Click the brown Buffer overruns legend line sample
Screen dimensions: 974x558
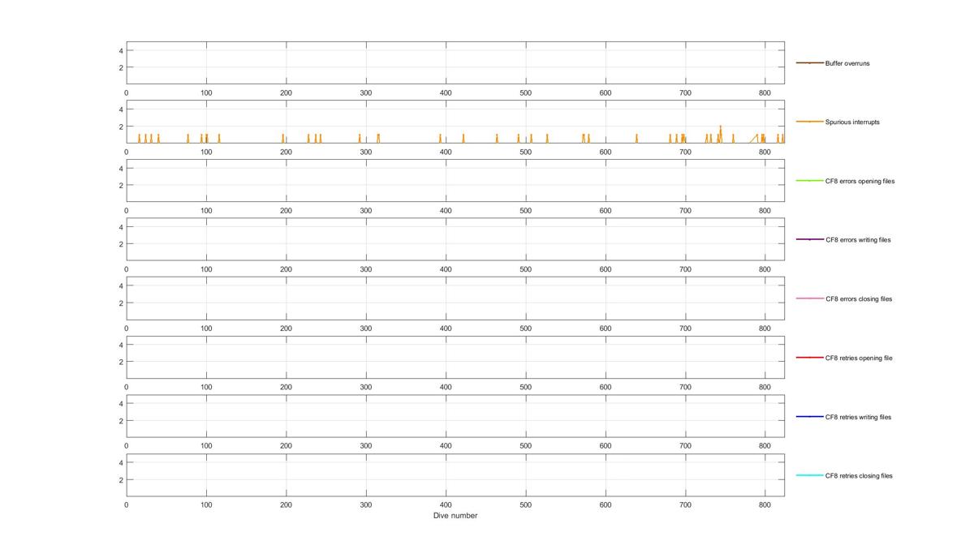pos(809,63)
